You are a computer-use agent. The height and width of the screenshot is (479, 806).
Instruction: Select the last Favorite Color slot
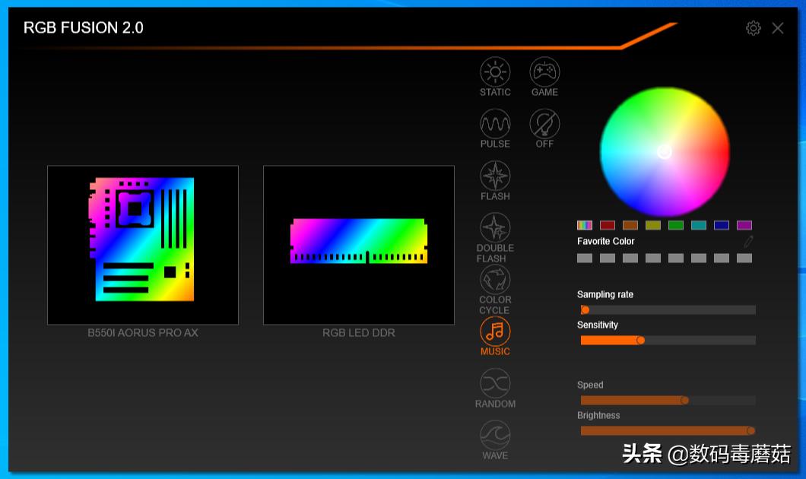point(744,258)
